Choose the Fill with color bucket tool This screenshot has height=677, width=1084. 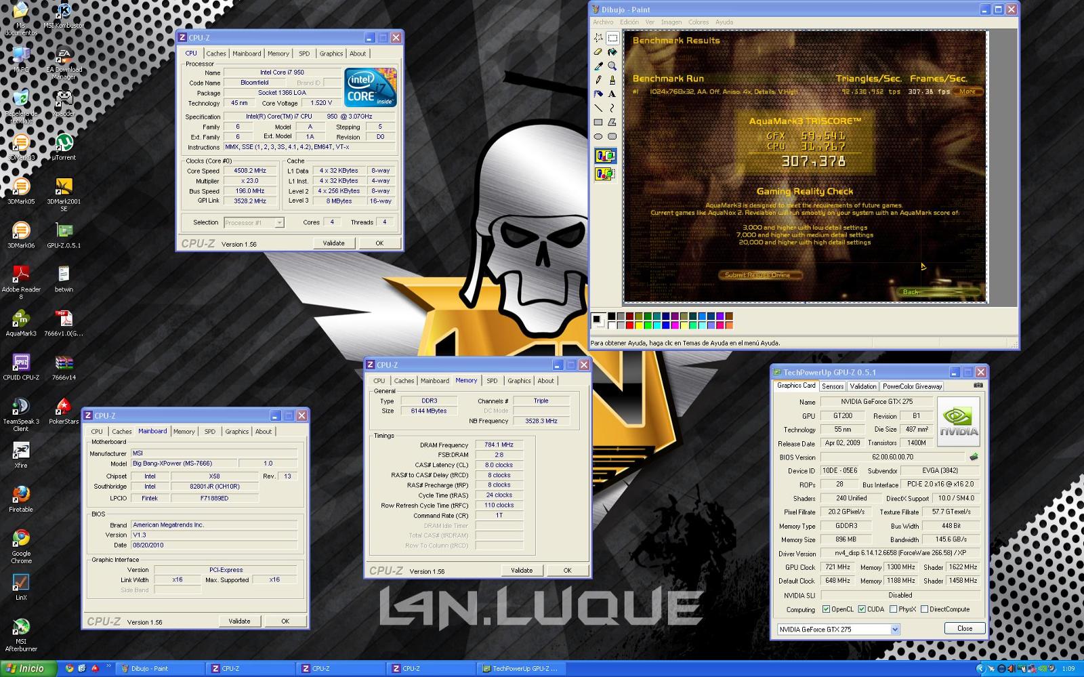point(612,52)
